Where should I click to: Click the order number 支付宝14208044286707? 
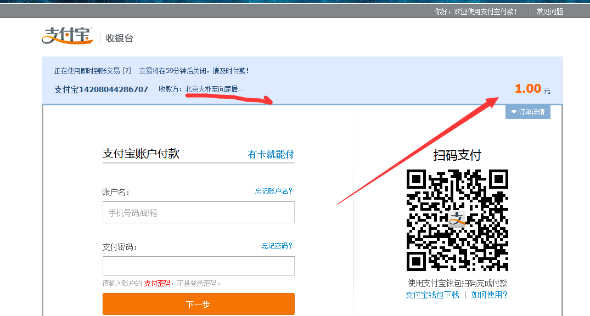point(101,89)
